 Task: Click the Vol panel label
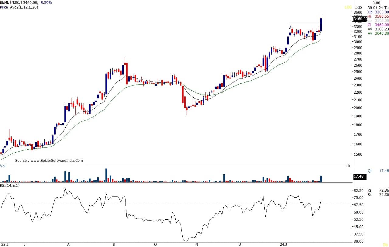point(3,166)
